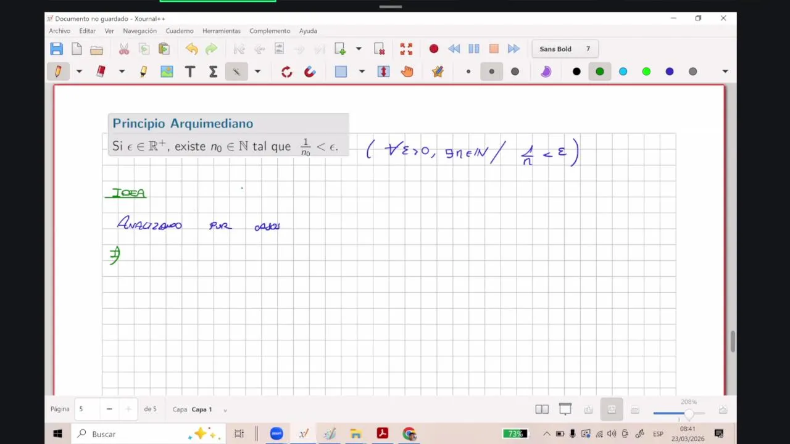
Task: Expand the selection tool dropdown arrow
Action: coord(362,72)
